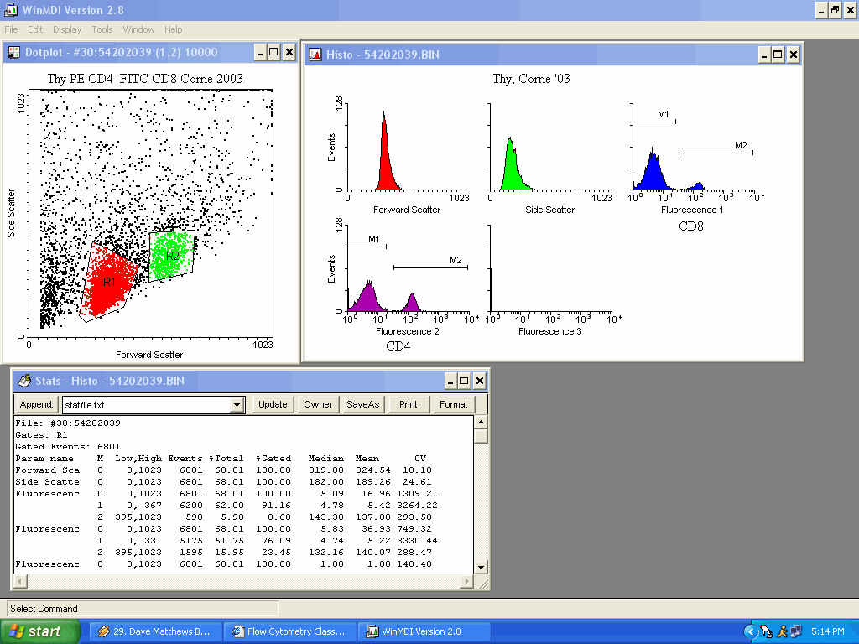Screen dimensions: 859x644
Task: Minimize the Dotplot window
Action: (x=260, y=53)
